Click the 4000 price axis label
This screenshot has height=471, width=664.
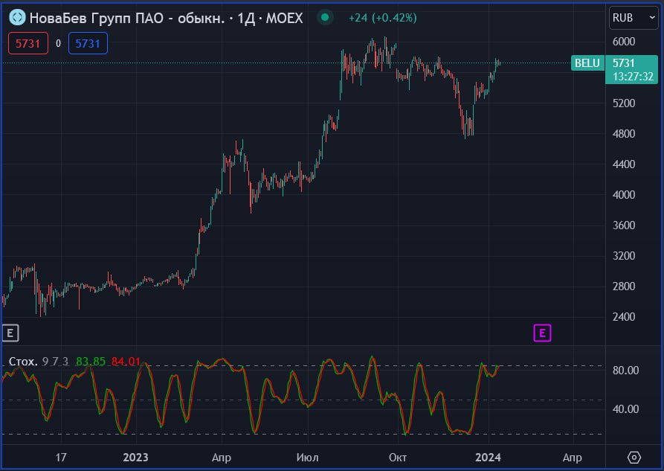(x=624, y=195)
